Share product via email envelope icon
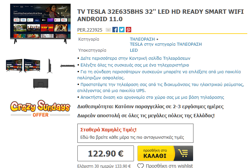 [108, 30]
